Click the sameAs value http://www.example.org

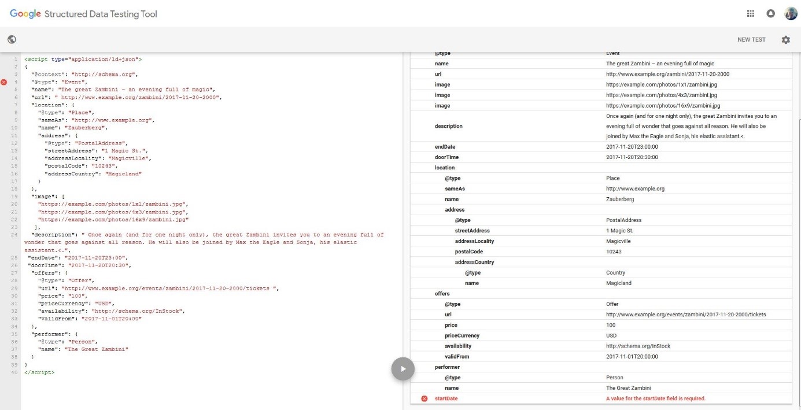pyautogui.click(x=635, y=189)
